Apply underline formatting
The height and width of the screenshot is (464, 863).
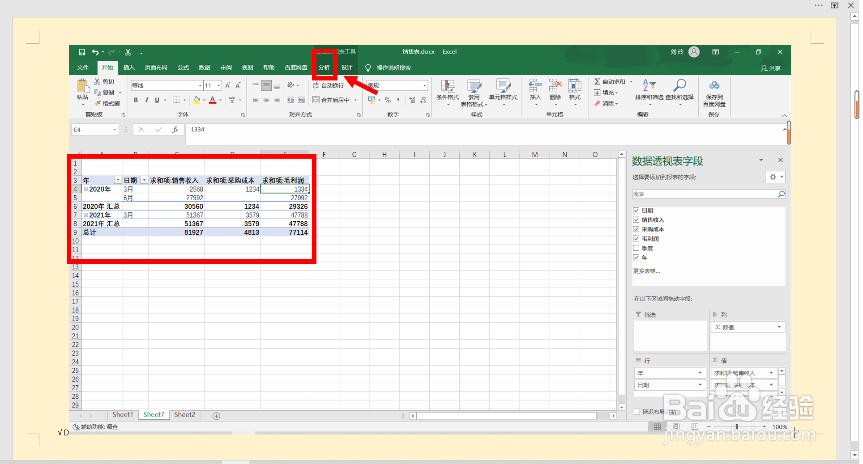(157, 100)
